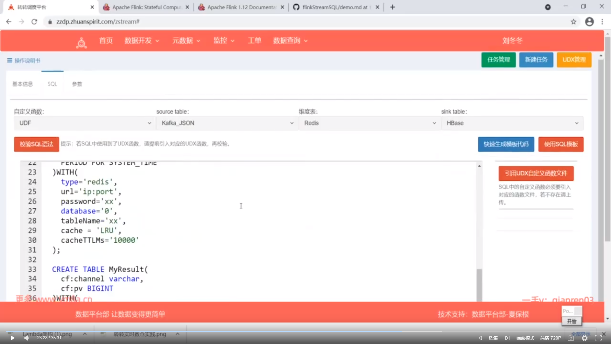This screenshot has height=344, width=611.
Task: Toggle the 操作说明书 hamburger menu
Action: 10,61
